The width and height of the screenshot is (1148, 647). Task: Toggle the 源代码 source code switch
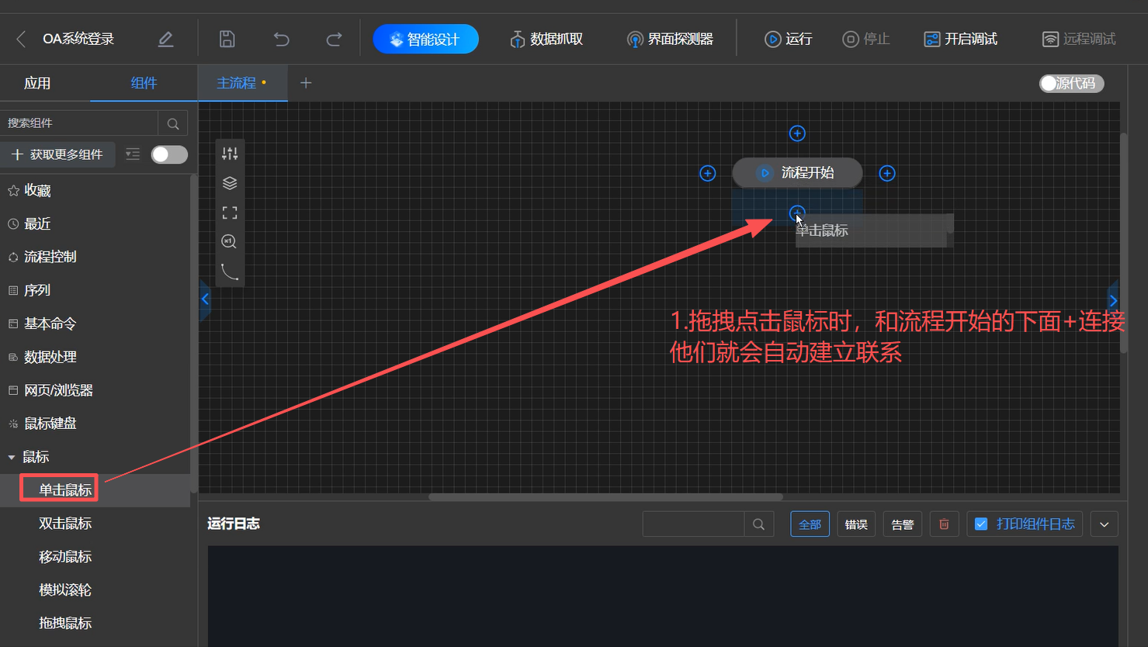[1071, 83]
